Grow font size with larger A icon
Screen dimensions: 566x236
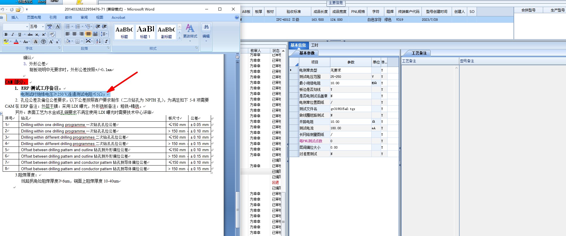click(51, 42)
